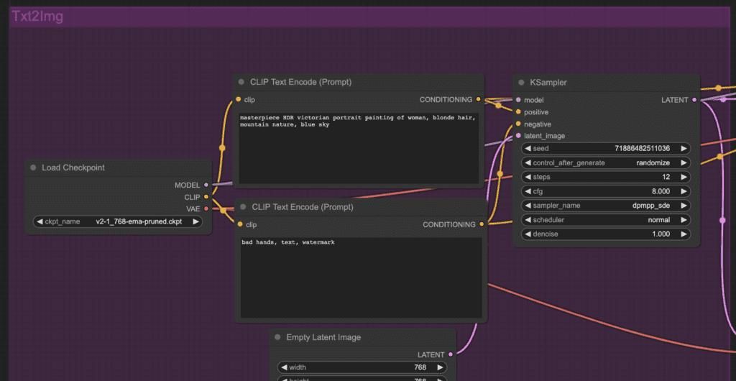Decrease cfg value with left arrow
736x381 pixels.
pyautogui.click(x=528, y=191)
